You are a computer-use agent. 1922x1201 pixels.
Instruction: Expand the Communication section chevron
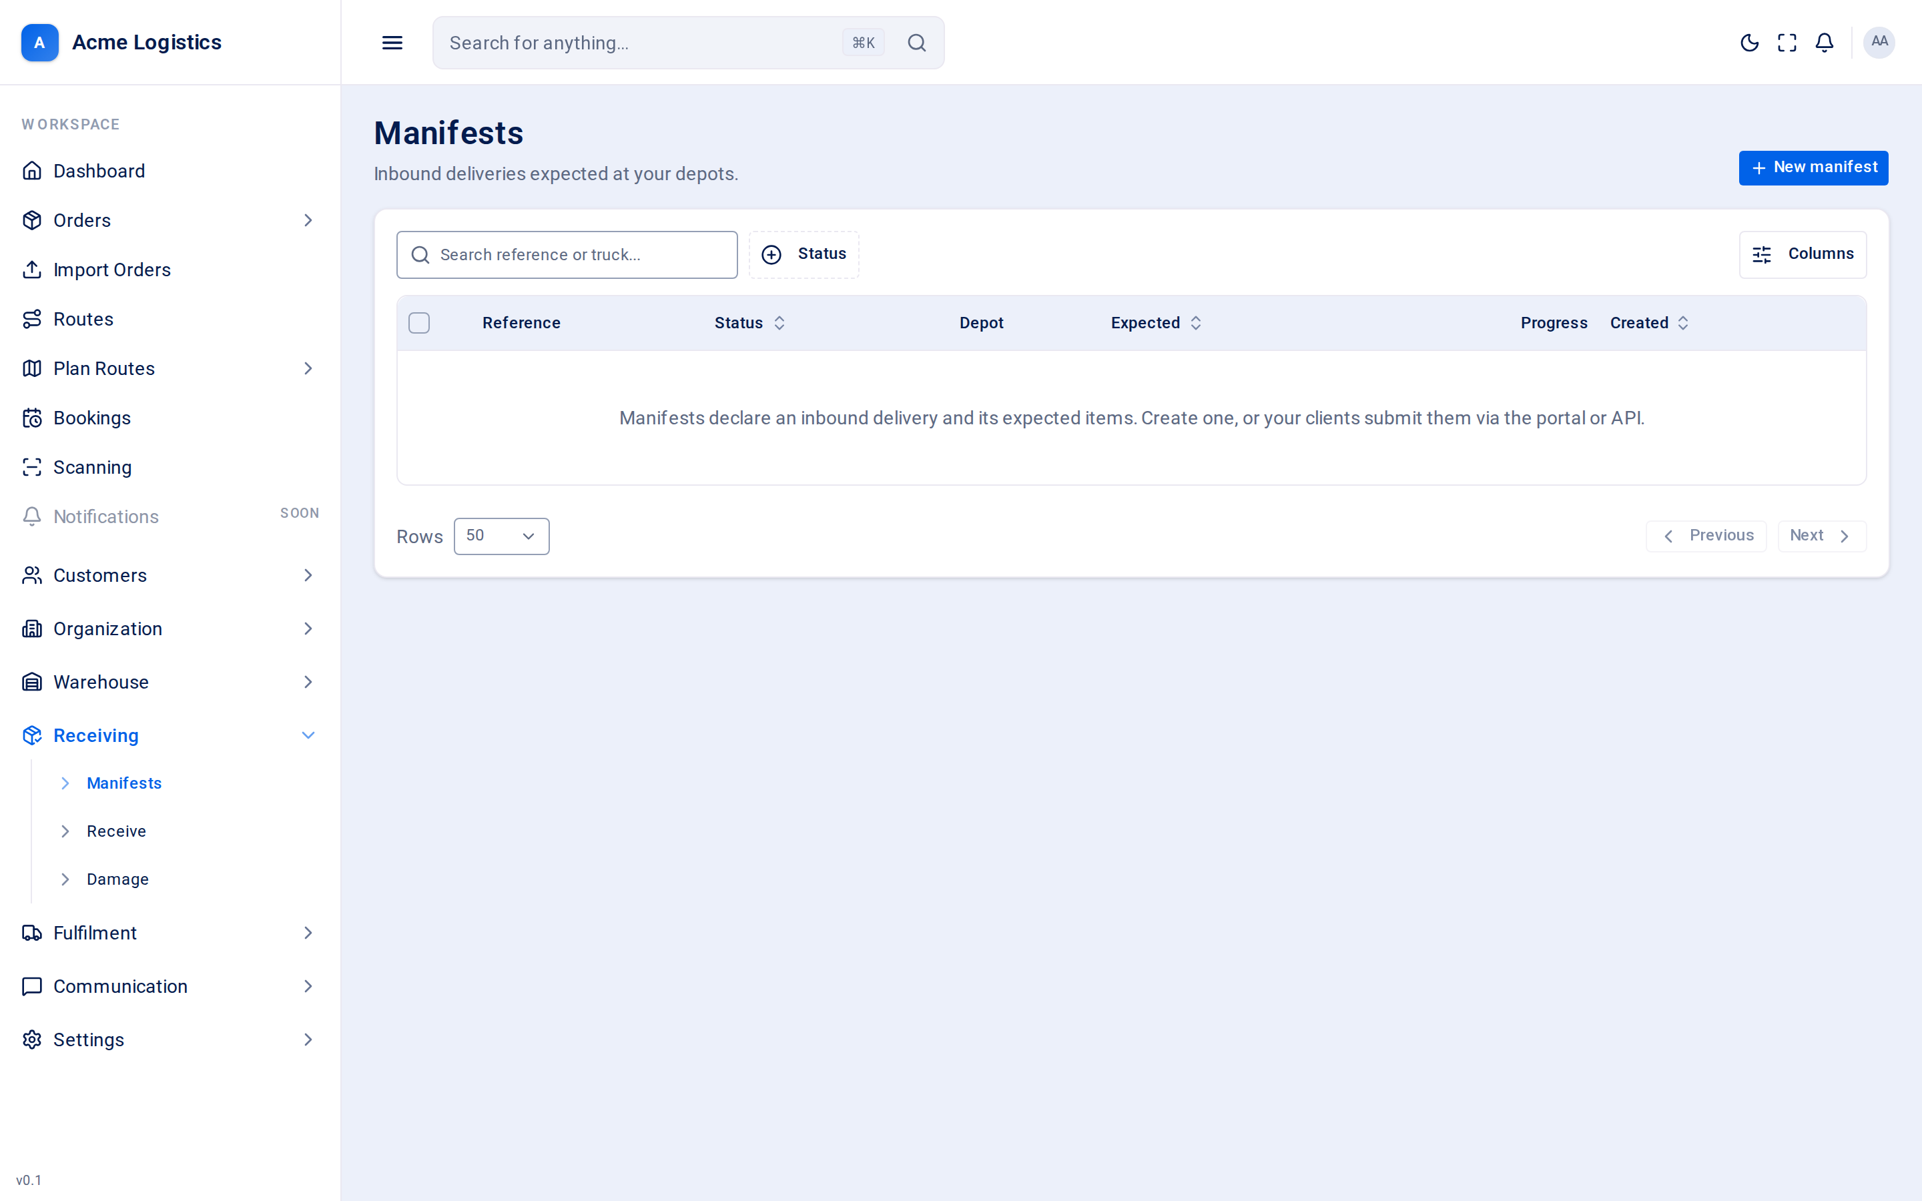coord(308,987)
